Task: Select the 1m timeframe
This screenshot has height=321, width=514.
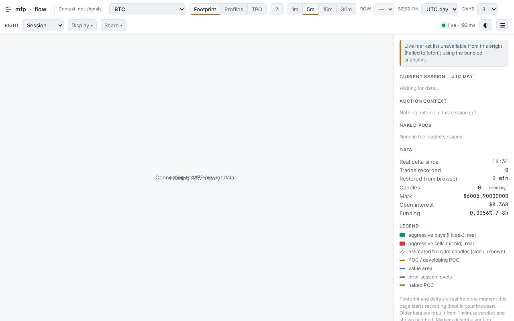Action: pyautogui.click(x=295, y=9)
